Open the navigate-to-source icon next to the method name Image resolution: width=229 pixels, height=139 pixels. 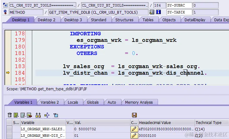click(152, 12)
